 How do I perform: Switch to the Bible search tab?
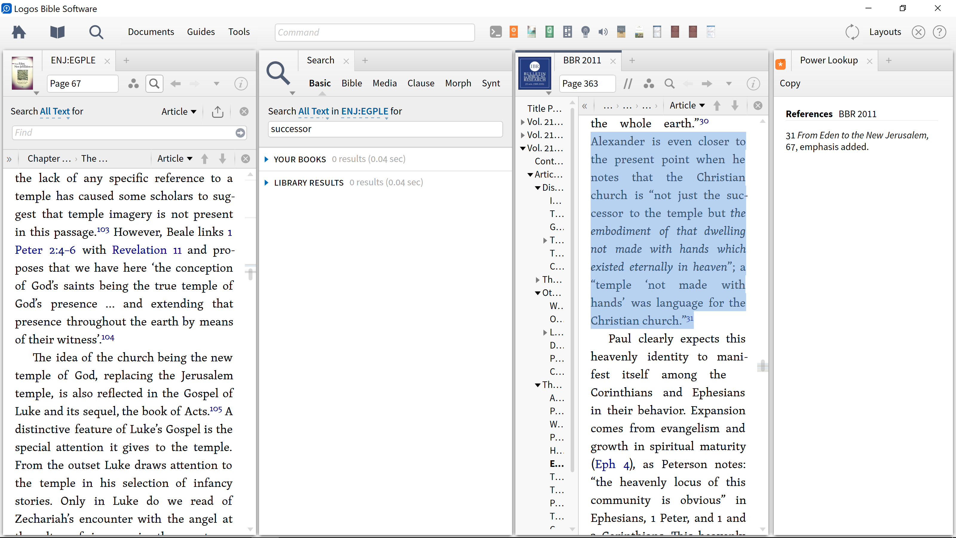(x=351, y=83)
